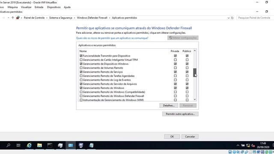Click in Pesquisar Painel de Controle search box
This screenshot has width=274, height=154.
point(255,18)
